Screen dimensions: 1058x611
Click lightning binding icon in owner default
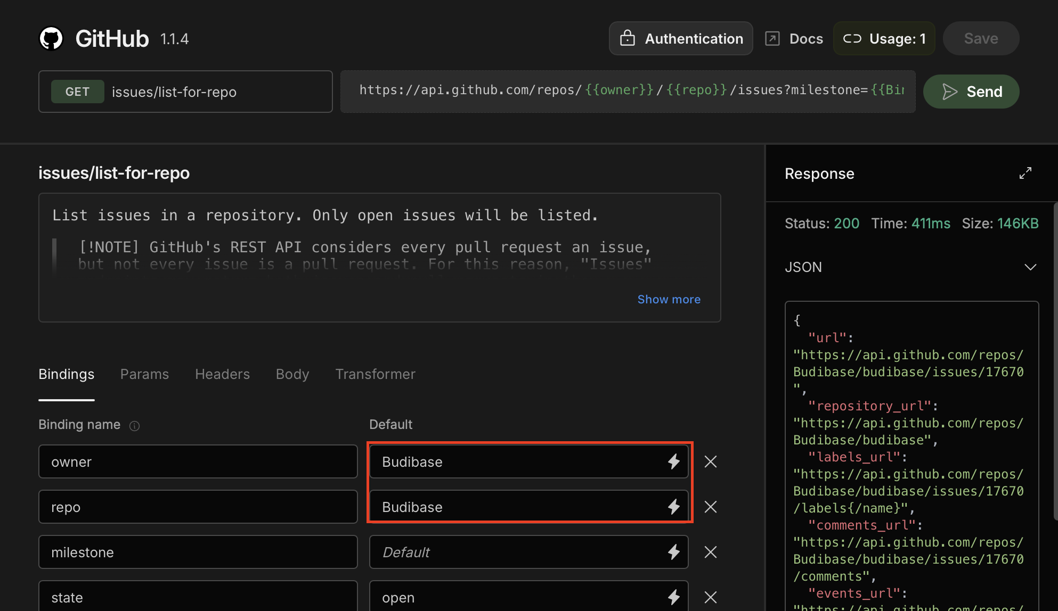pyautogui.click(x=673, y=461)
